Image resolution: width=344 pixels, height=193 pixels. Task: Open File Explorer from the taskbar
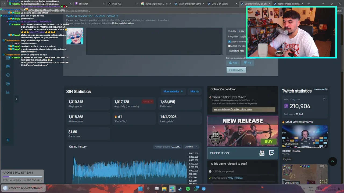164,189
